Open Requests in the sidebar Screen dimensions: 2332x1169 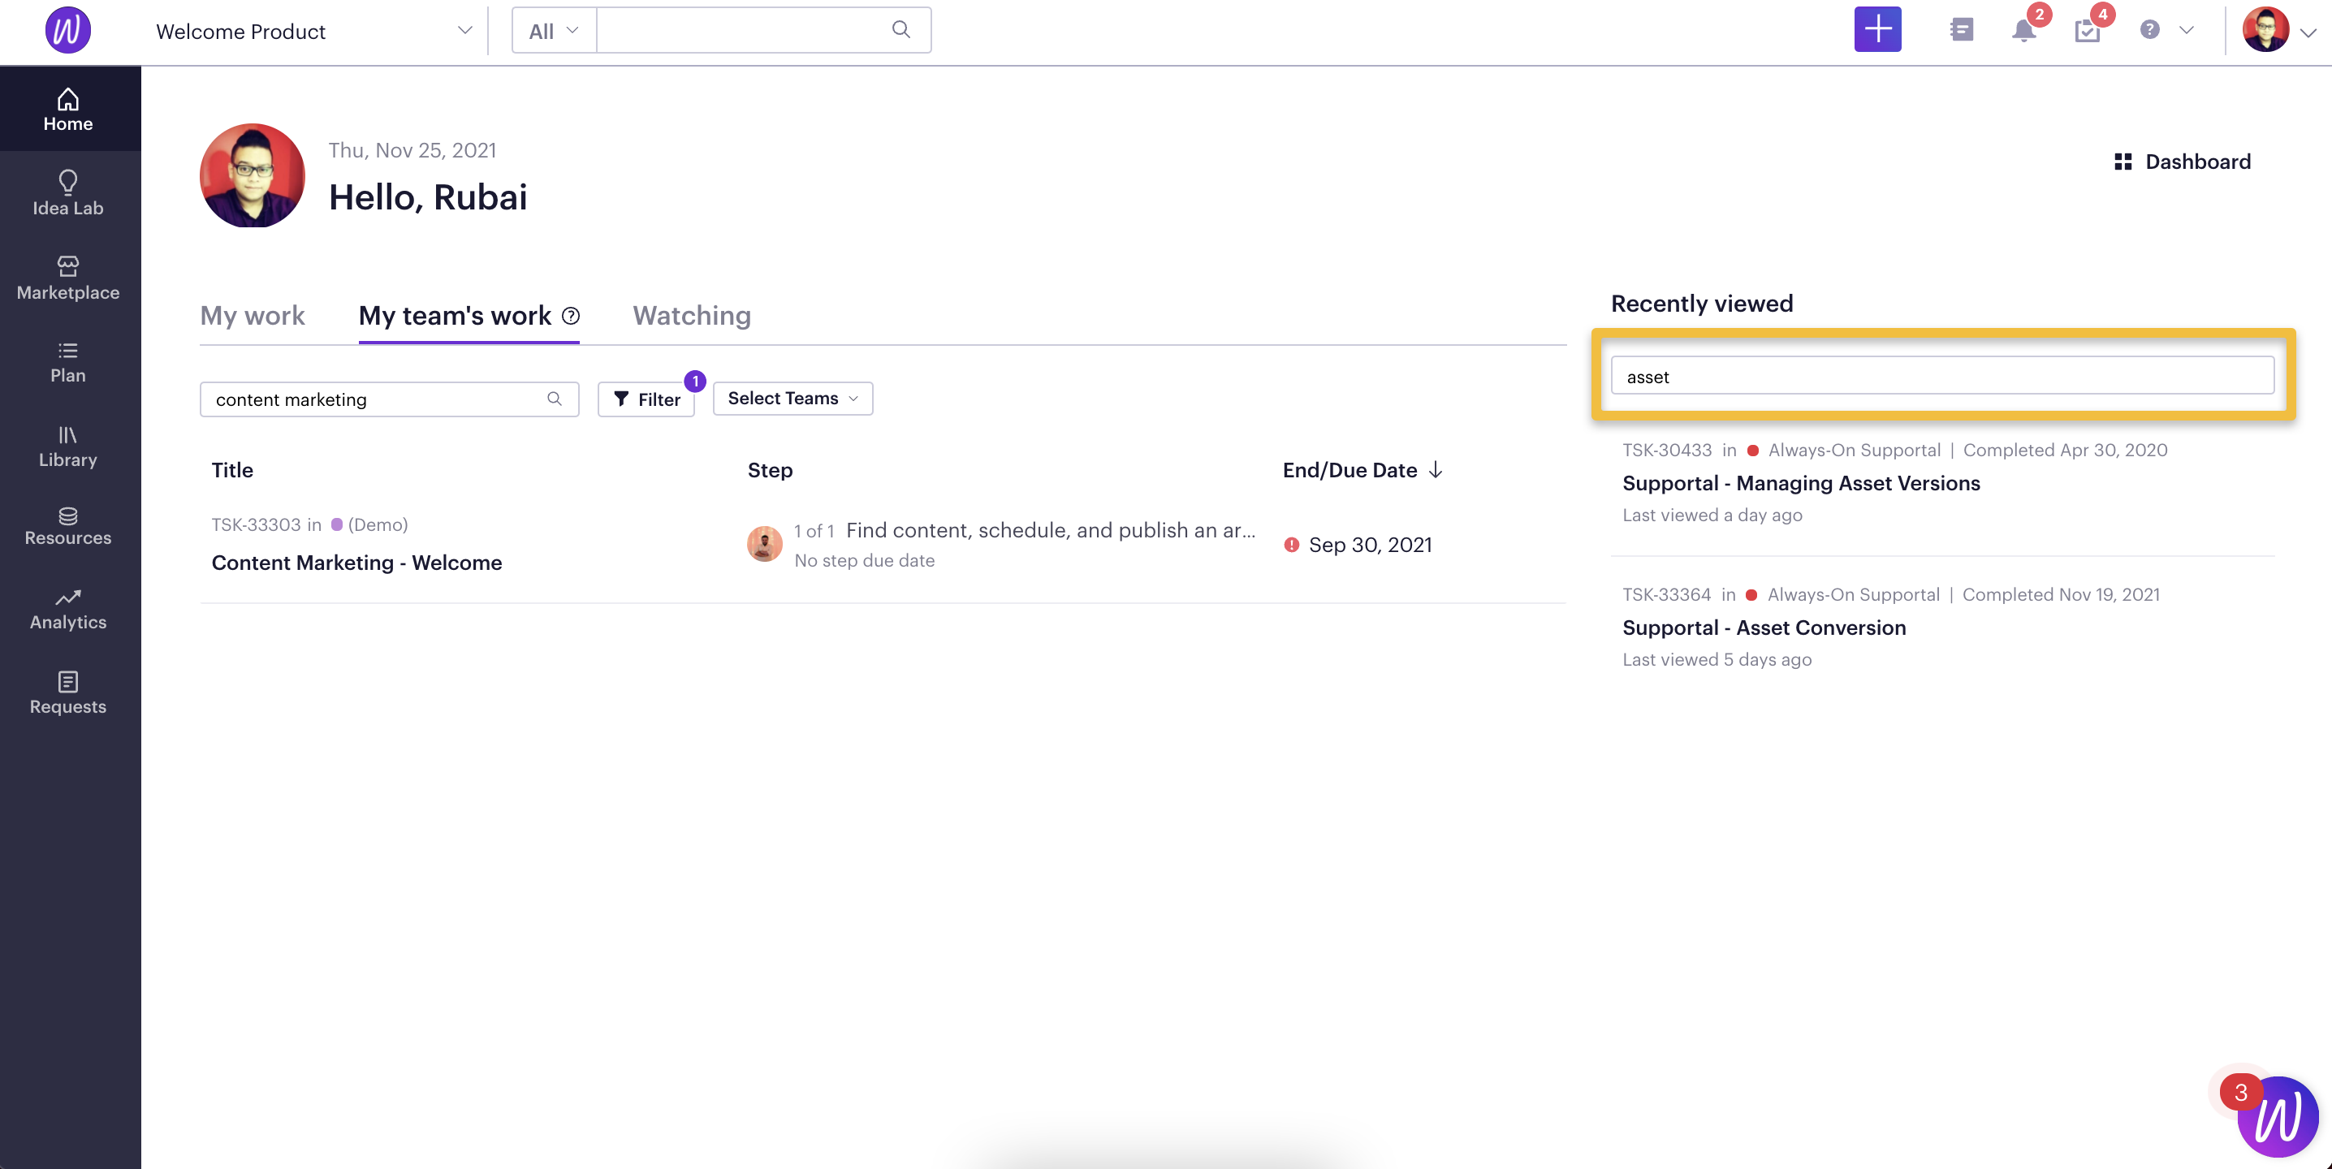point(68,693)
